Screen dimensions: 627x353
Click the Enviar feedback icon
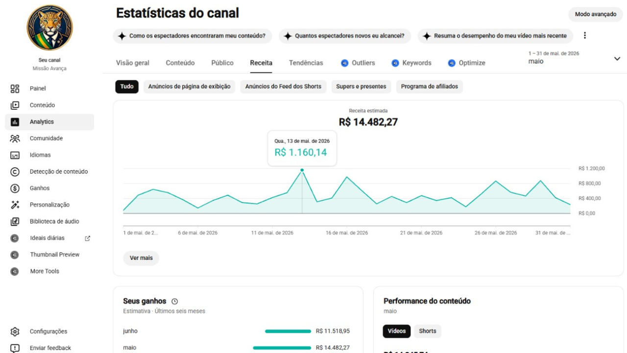(x=15, y=348)
